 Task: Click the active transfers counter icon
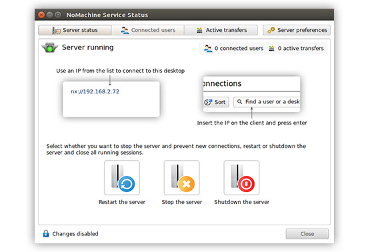[x=271, y=49]
